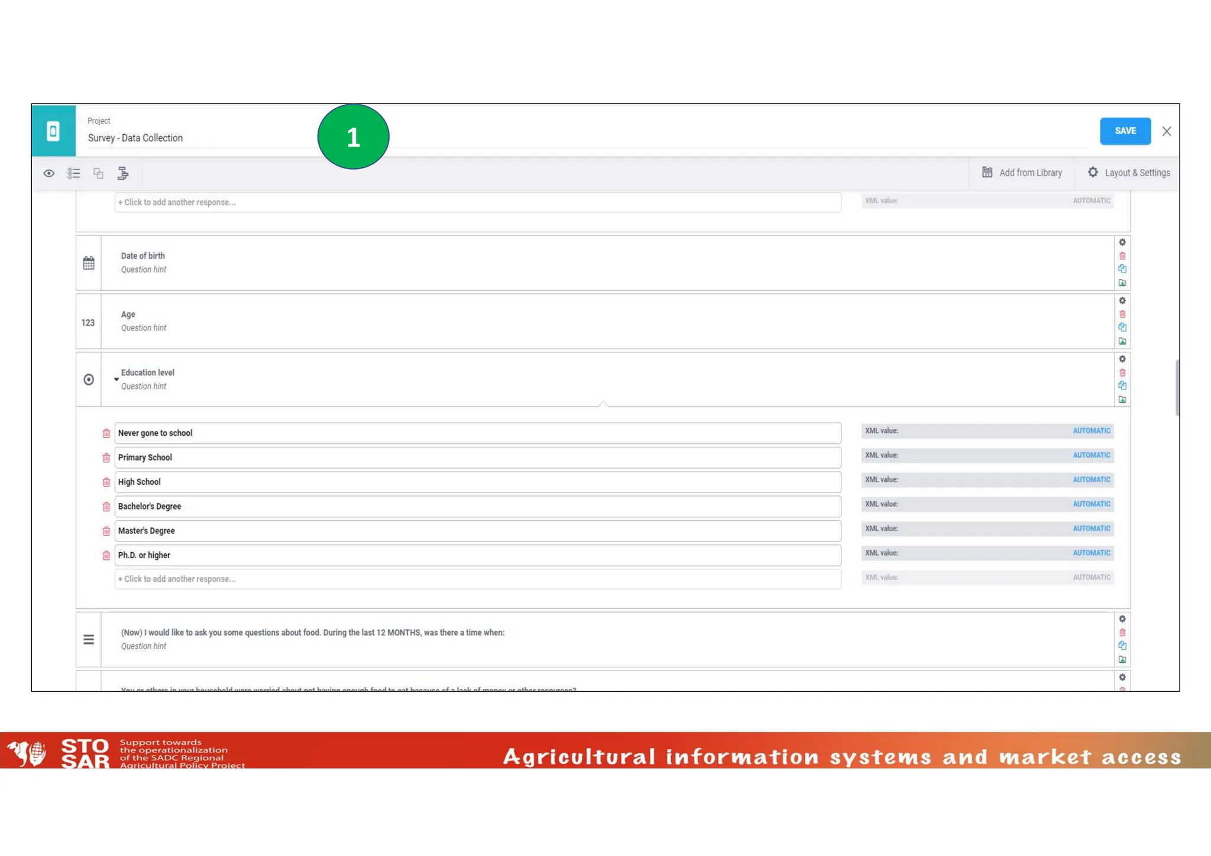Duplicate the Education level question
This screenshot has width=1211, height=856.
(x=1122, y=386)
